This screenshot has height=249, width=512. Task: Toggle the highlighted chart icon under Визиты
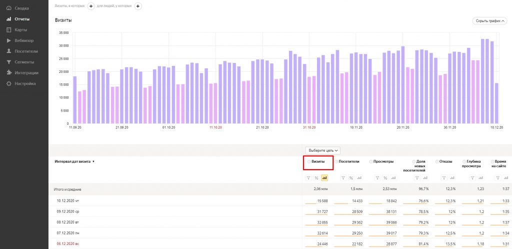pyautogui.click(x=324, y=178)
